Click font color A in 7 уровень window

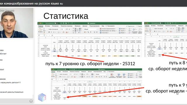coord(67,32)
